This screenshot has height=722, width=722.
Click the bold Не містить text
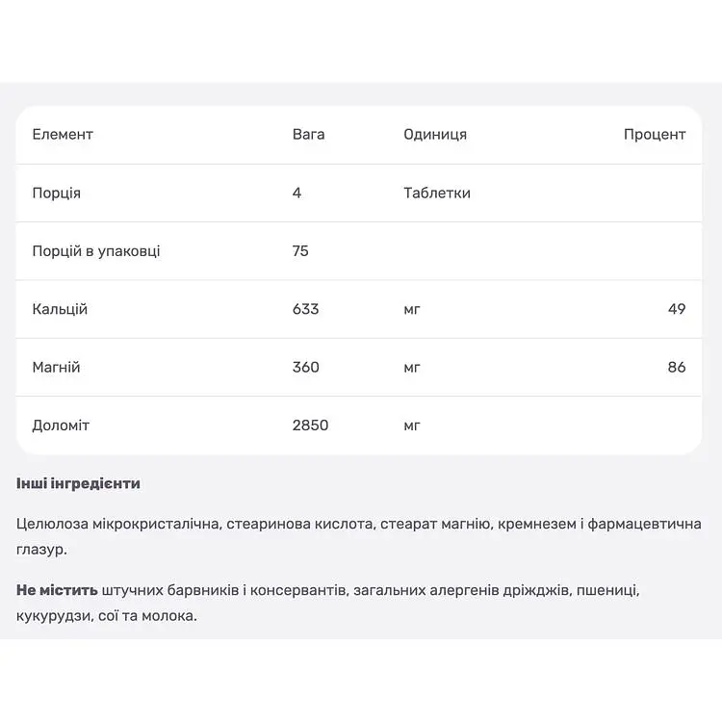57,590
